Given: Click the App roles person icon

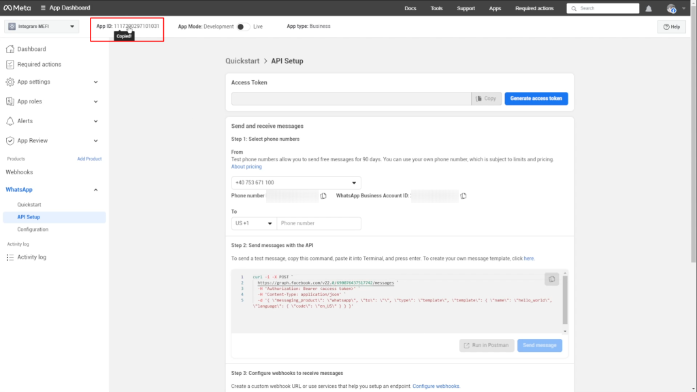Looking at the screenshot, I should tap(10, 101).
